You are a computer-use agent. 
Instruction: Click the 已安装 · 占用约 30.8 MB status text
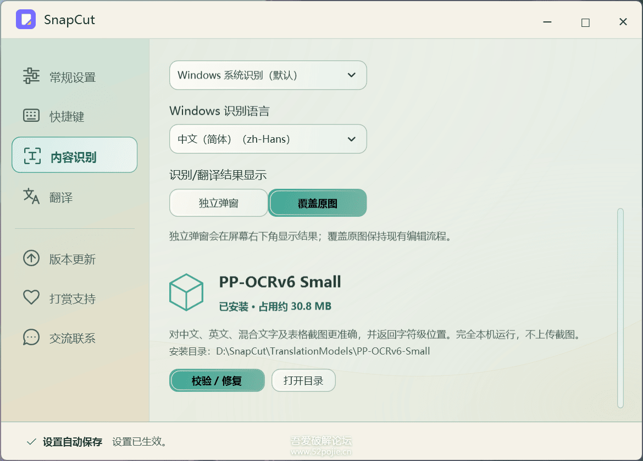275,306
